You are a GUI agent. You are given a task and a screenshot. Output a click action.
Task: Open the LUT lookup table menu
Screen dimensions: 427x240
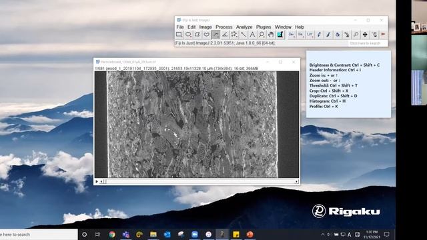click(310, 35)
